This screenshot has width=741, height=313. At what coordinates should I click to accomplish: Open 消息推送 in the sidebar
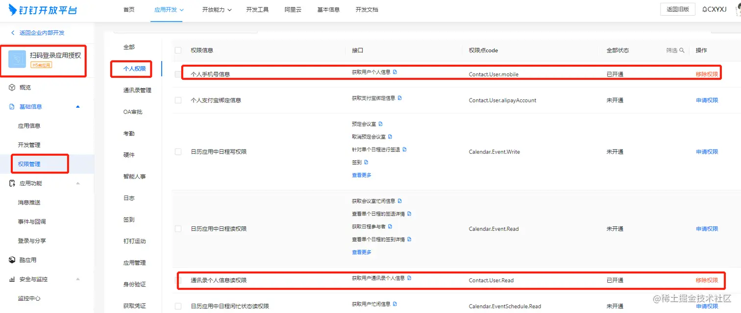[29, 202]
